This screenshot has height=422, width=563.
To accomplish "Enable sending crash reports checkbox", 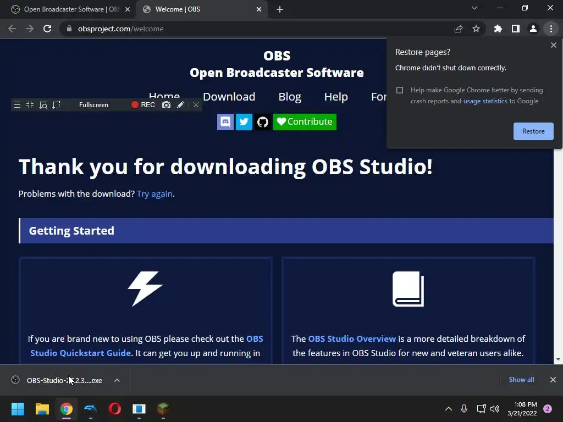I will click(x=400, y=90).
